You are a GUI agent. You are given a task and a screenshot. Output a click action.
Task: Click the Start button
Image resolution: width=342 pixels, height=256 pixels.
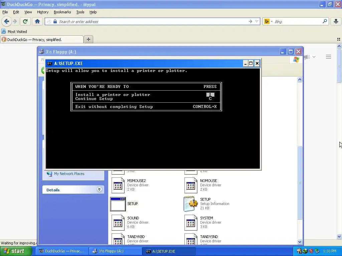[x=16, y=251]
